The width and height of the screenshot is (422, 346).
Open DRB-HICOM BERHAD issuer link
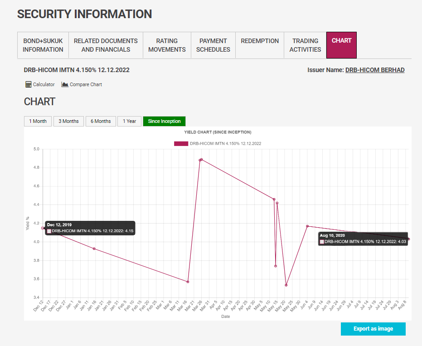click(375, 70)
